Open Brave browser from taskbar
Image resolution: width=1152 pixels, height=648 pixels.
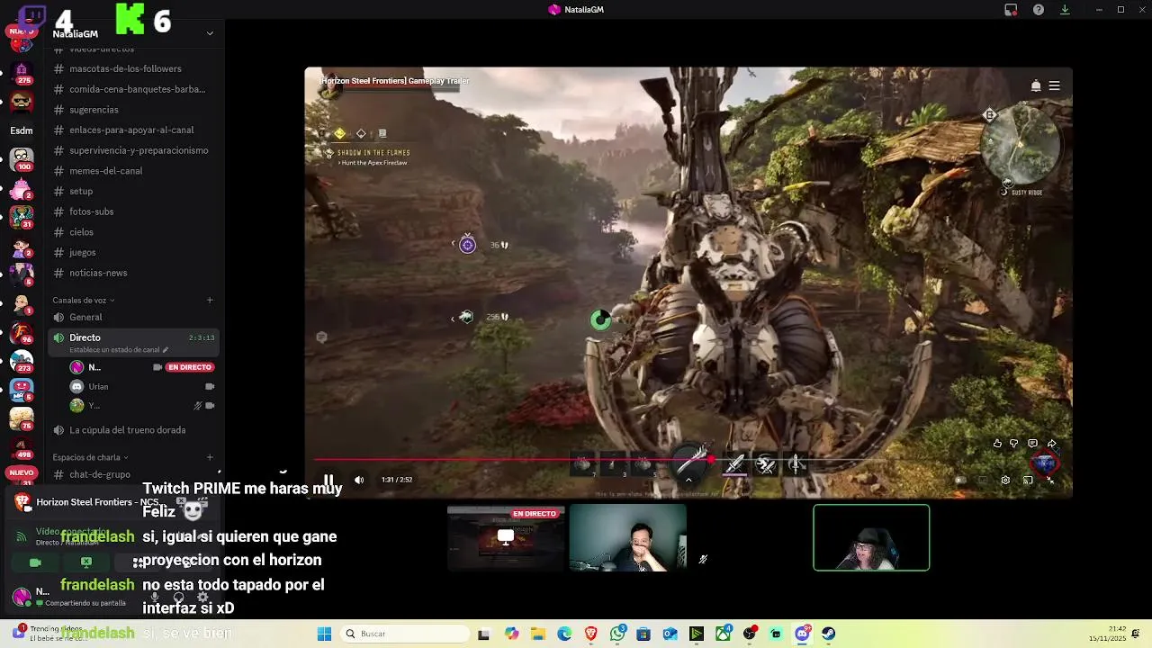click(591, 634)
